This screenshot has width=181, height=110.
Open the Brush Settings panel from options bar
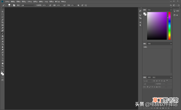click(14, 5)
